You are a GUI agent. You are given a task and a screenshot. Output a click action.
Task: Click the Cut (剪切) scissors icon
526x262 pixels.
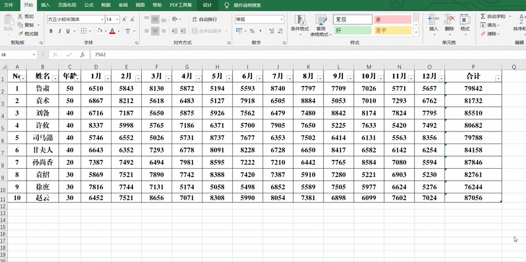point(20,17)
